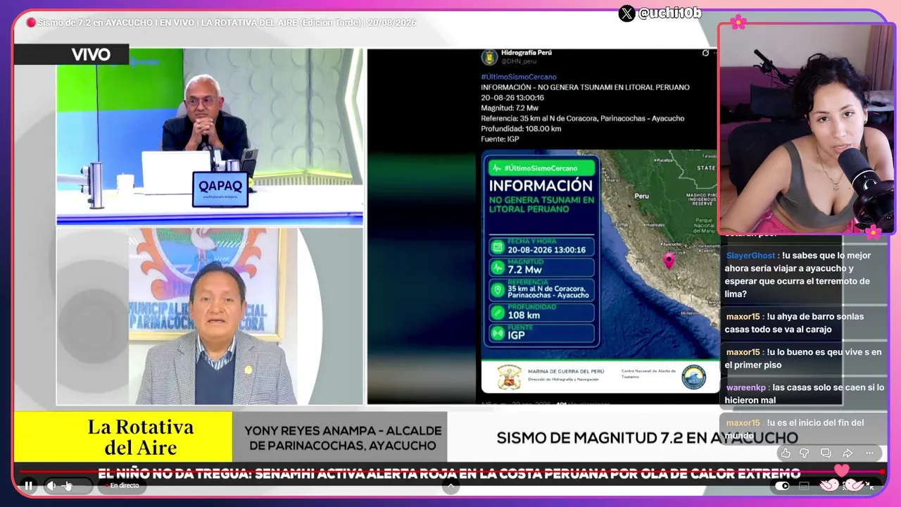This screenshot has height=507, width=901.
Task: Click the chevron at the bottom center of the player
Action: click(x=450, y=485)
